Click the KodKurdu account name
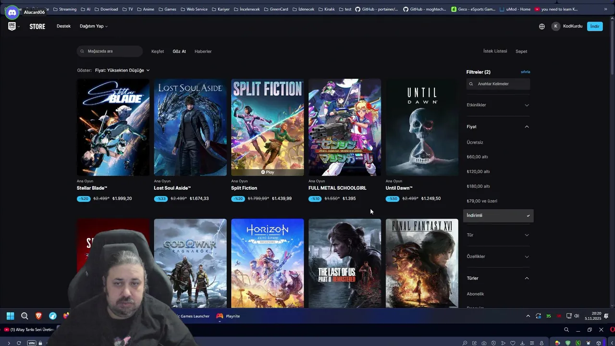Image resolution: width=615 pixels, height=346 pixels. 573,26
